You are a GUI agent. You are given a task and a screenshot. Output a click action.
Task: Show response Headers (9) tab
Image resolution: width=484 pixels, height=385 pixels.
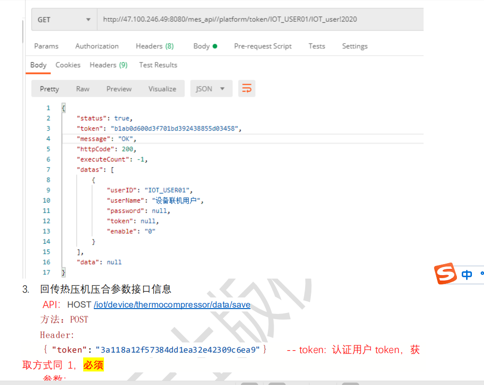[x=108, y=65]
